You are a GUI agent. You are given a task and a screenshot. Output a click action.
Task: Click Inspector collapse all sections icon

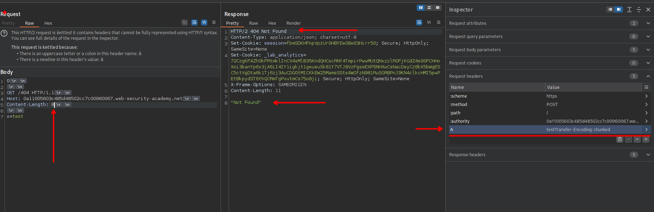(x=639, y=10)
